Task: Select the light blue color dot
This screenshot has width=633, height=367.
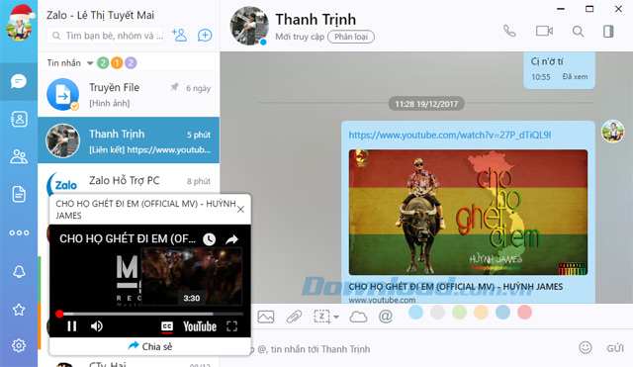Action: (x=415, y=312)
